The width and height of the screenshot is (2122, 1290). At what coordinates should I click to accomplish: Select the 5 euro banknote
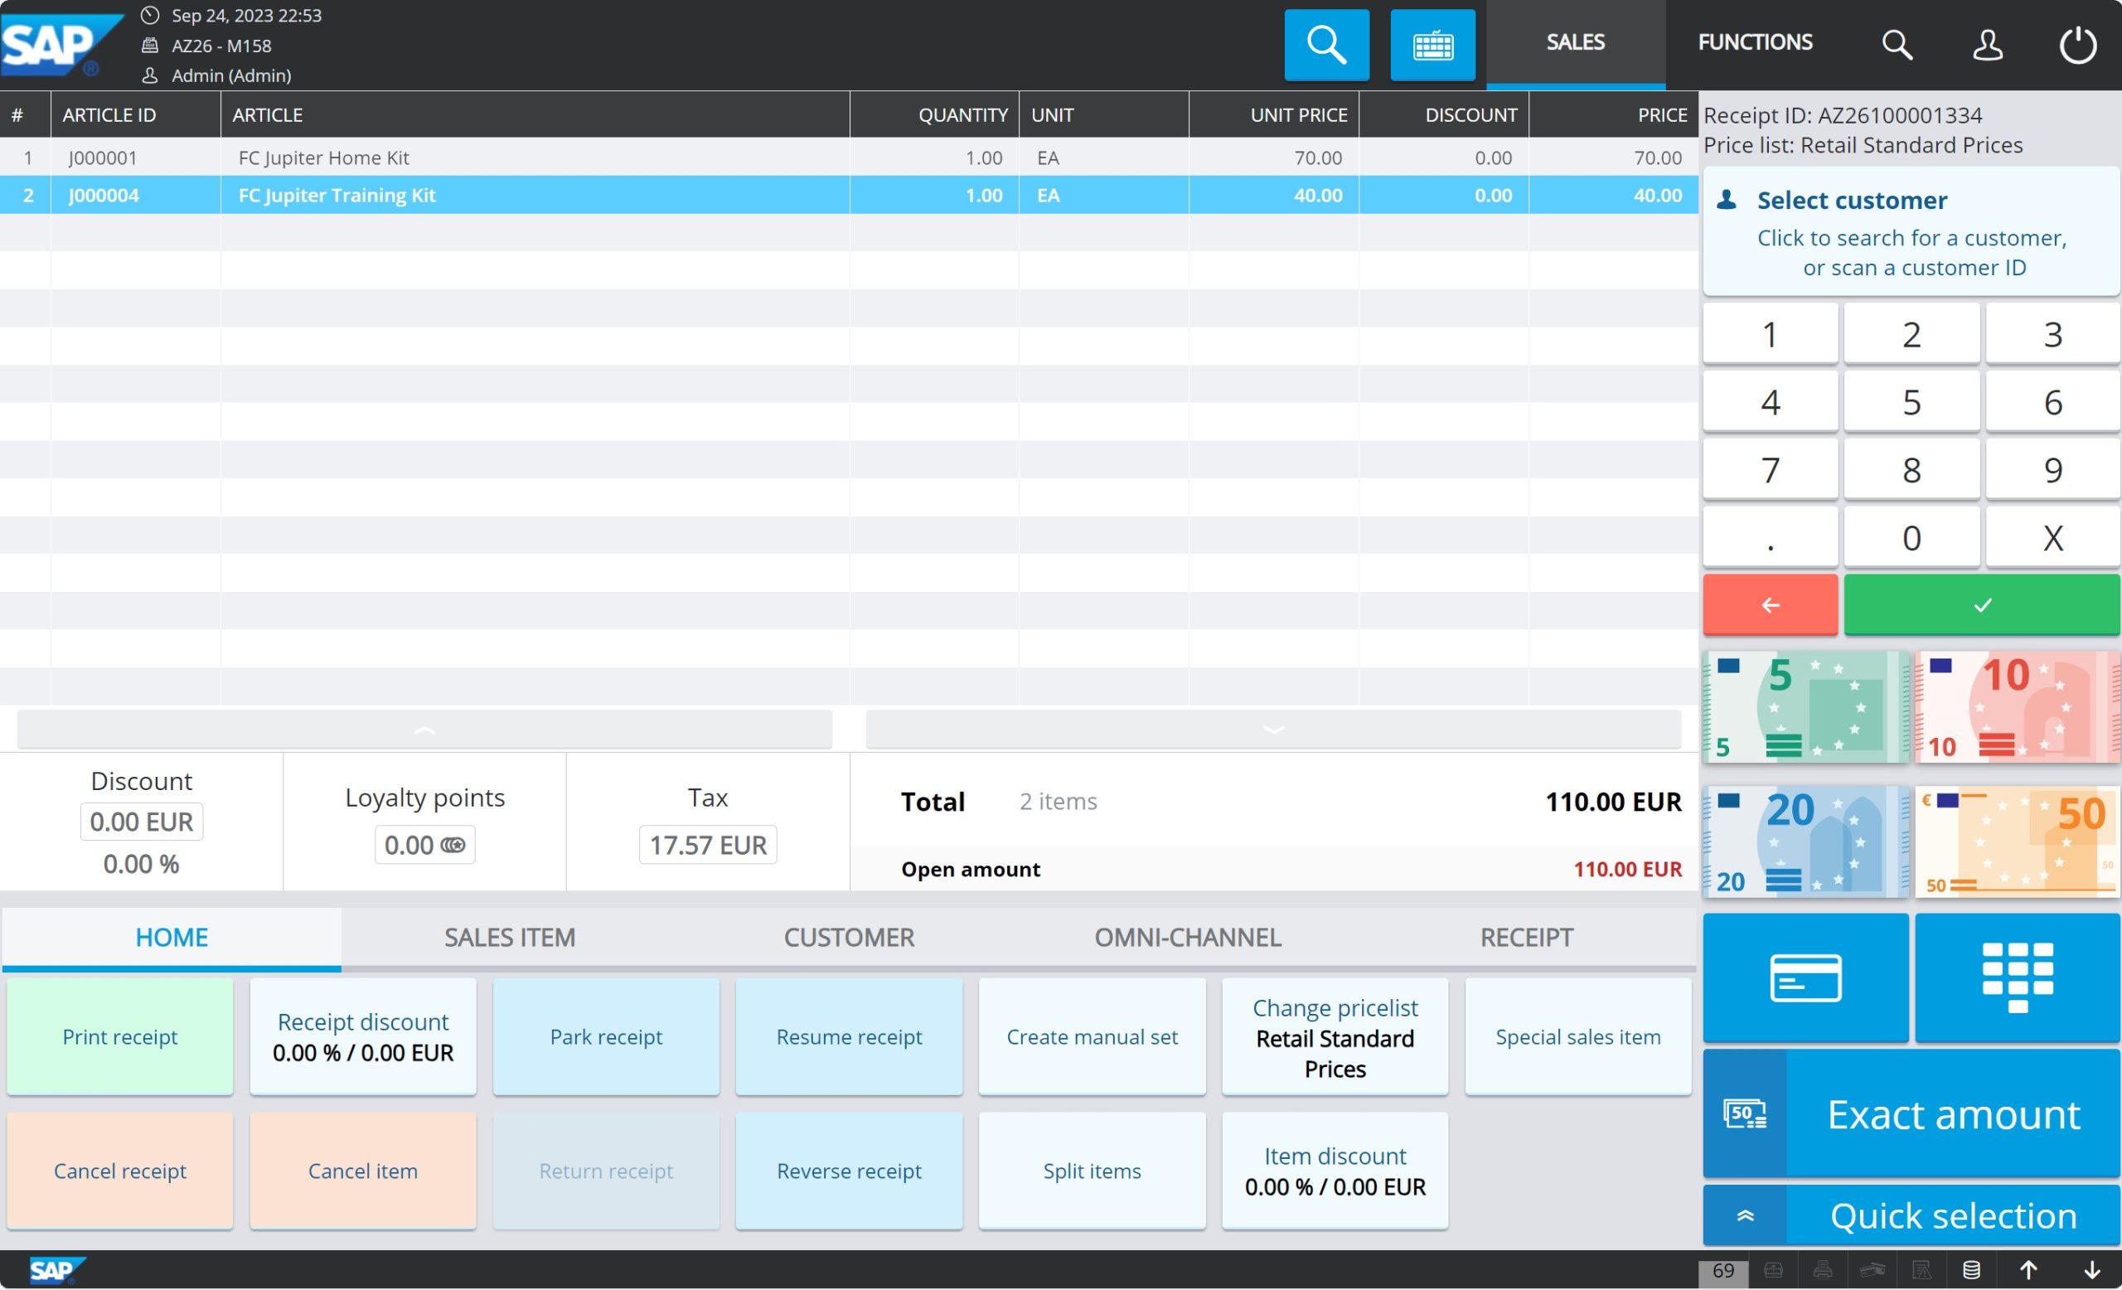click(1806, 707)
